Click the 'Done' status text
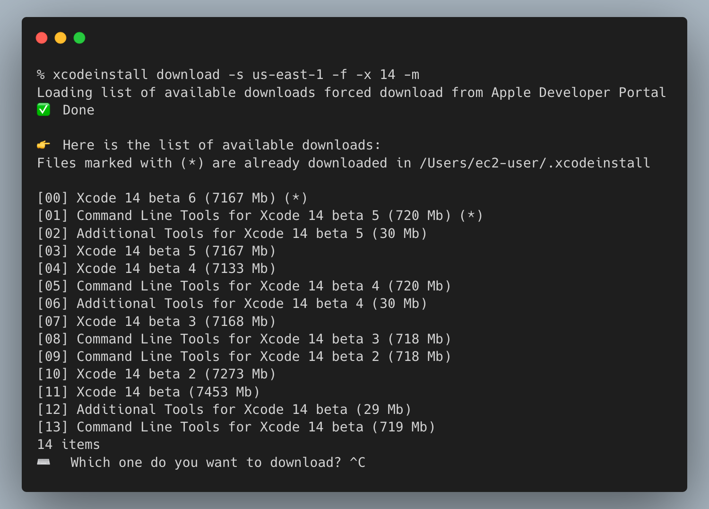This screenshot has width=709, height=509. pyautogui.click(x=78, y=110)
